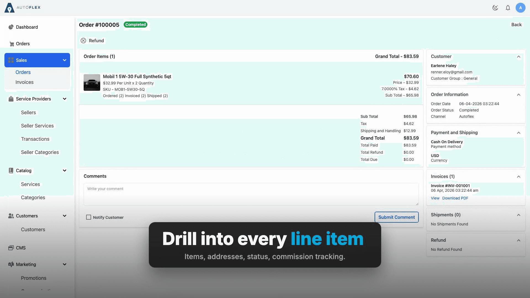Open Invoices under Sales menu

click(24, 82)
